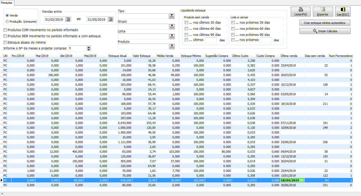Click Criar estoque mínimo automático
Image resolution: width=361 pixels, height=196 pixels.
click(x=325, y=23)
